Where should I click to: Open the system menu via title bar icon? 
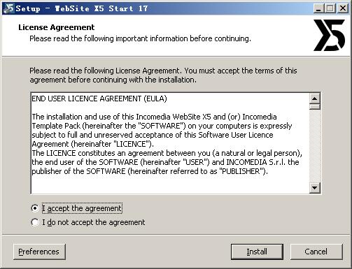[8, 8]
